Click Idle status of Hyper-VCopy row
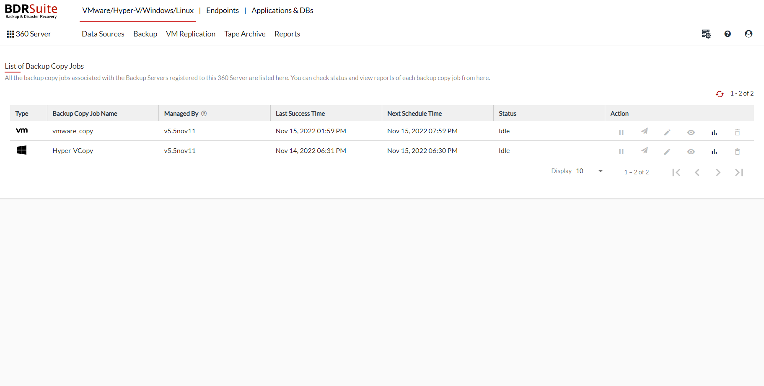This screenshot has width=764, height=386. [x=504, y=151]
